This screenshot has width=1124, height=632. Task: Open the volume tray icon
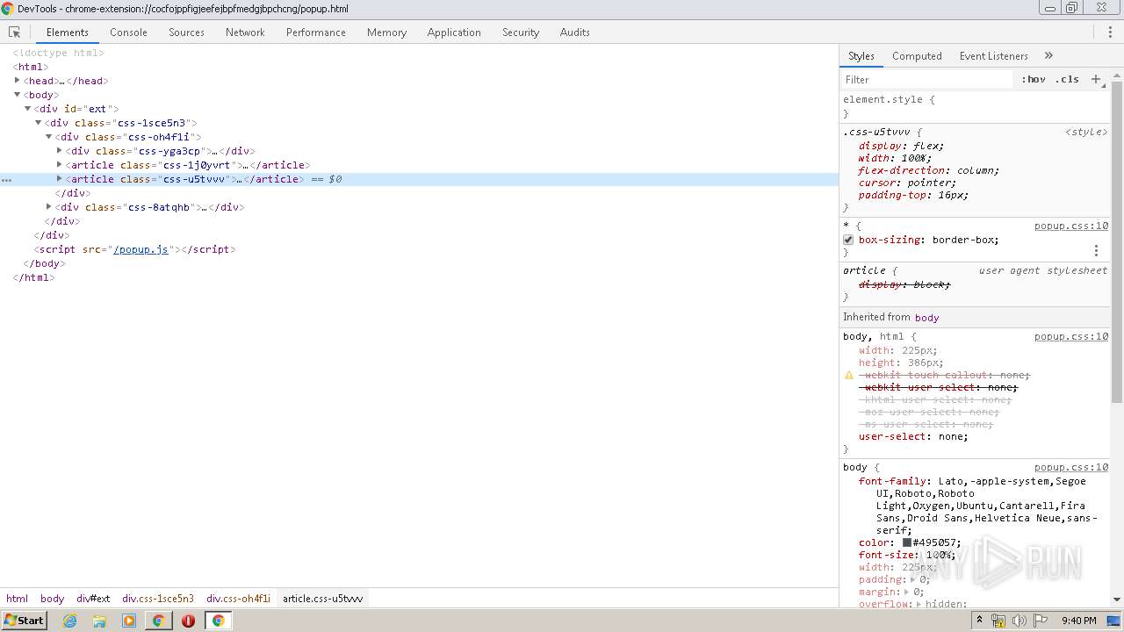[x=1019, y=621]
